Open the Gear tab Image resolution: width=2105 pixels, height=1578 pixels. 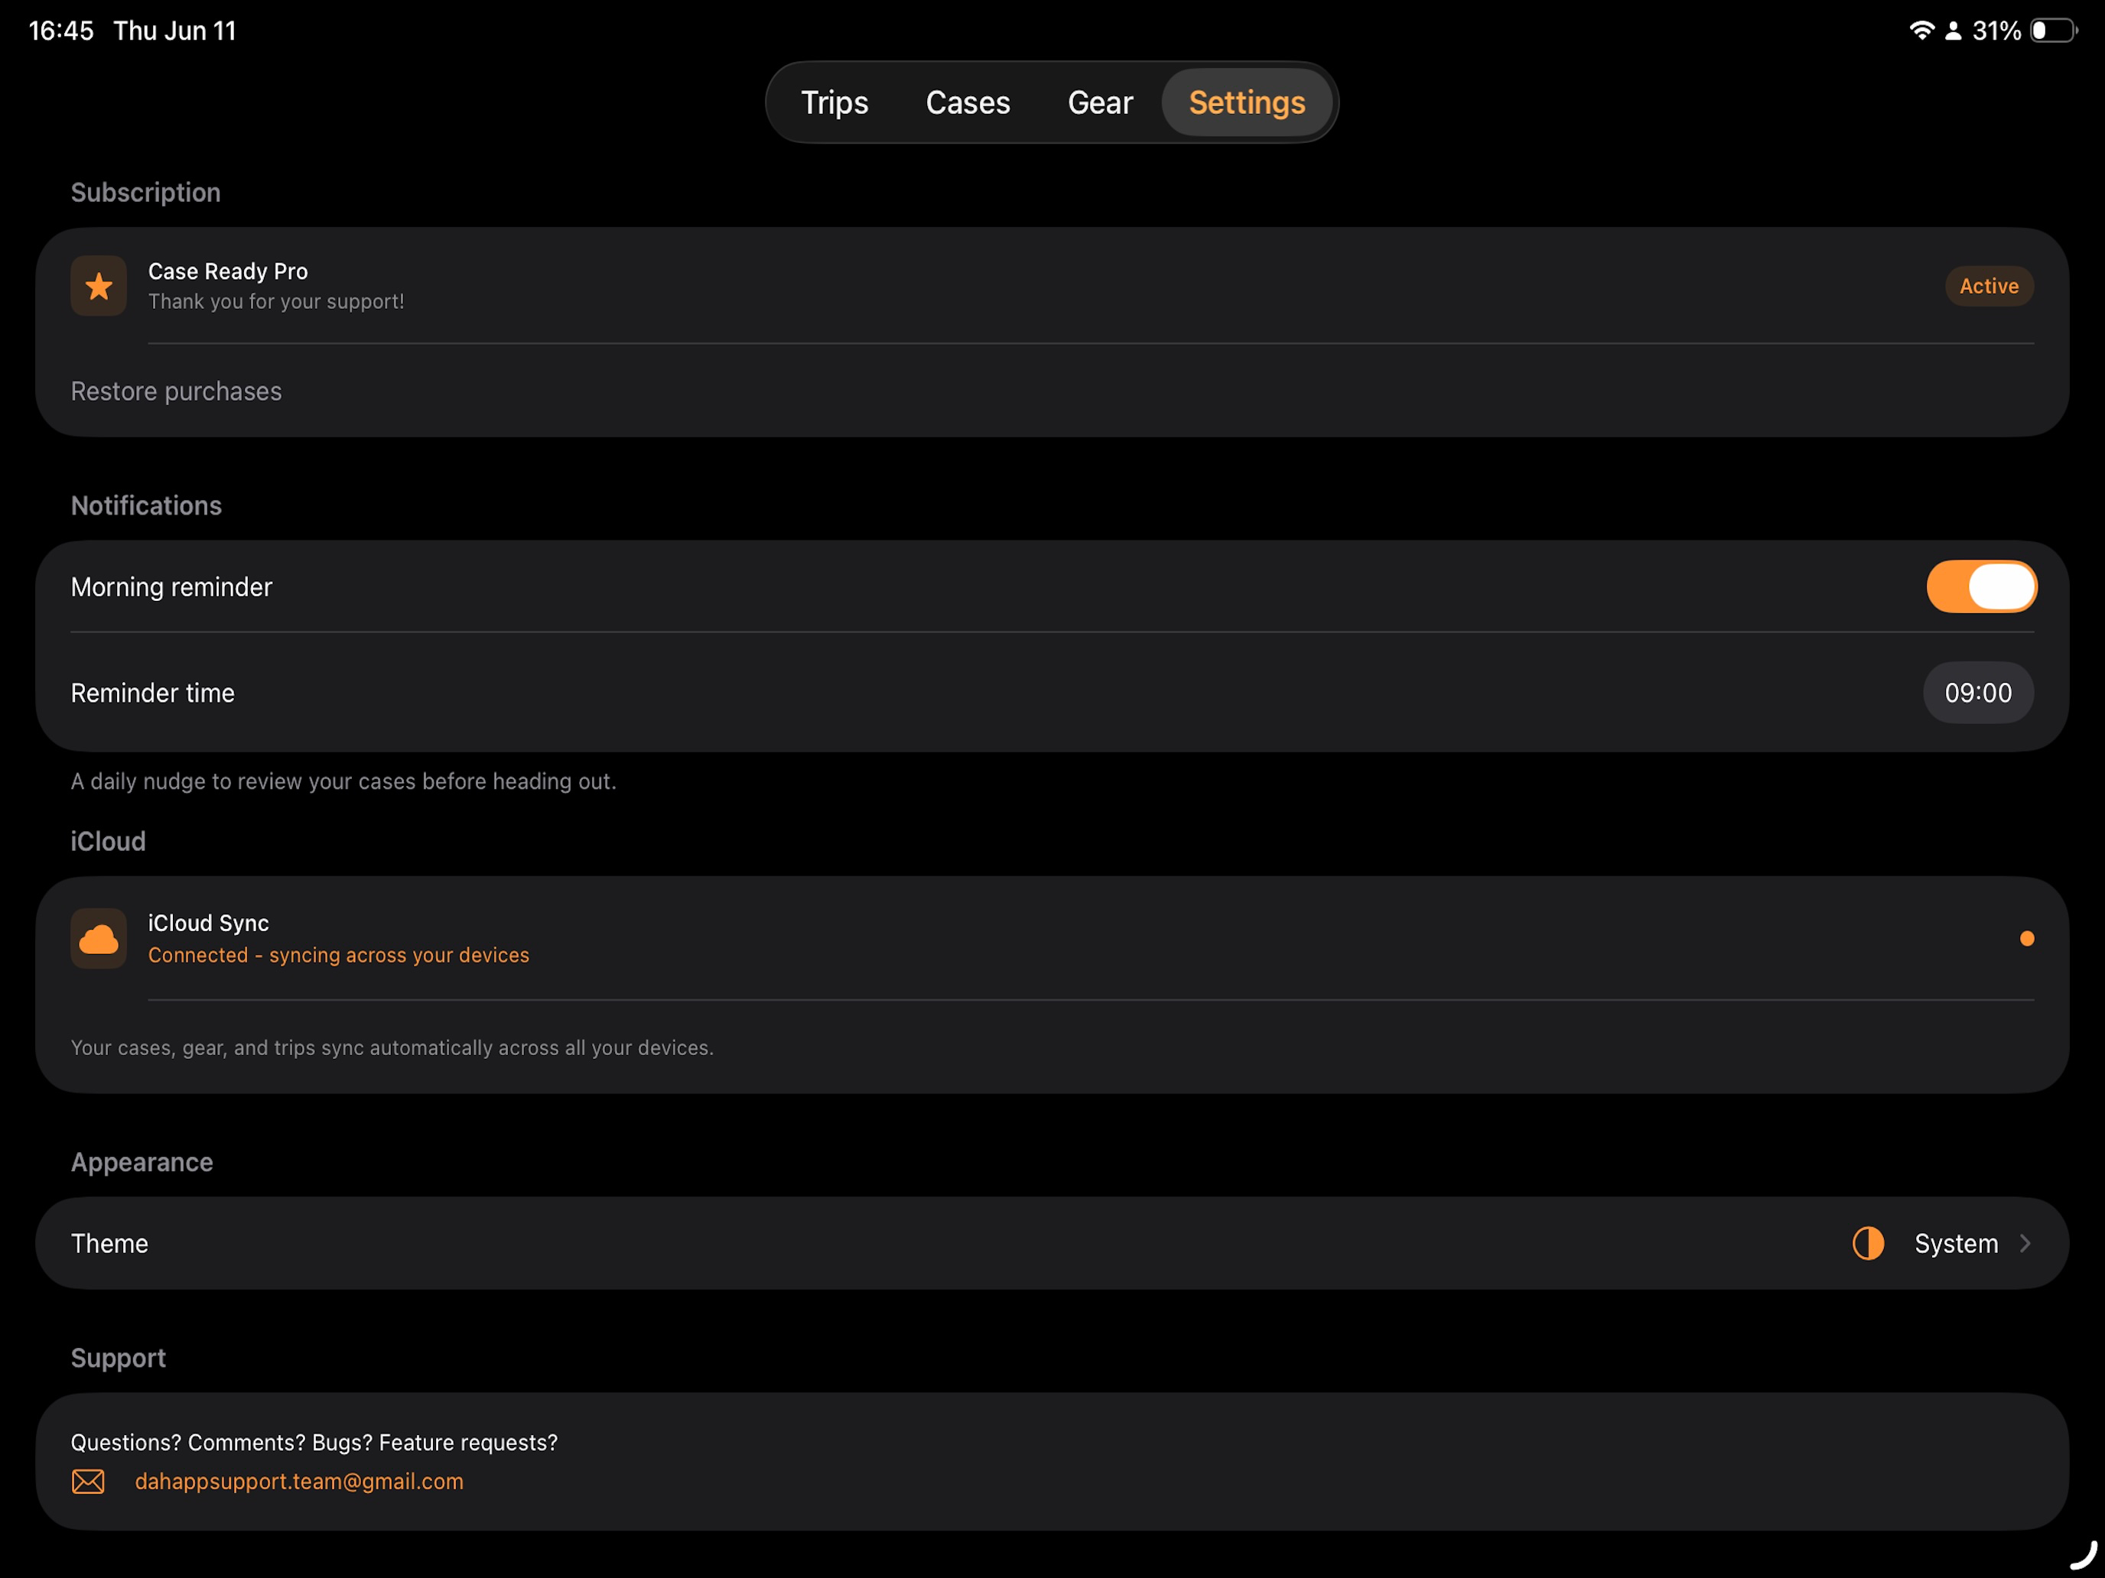(1100, 102)
